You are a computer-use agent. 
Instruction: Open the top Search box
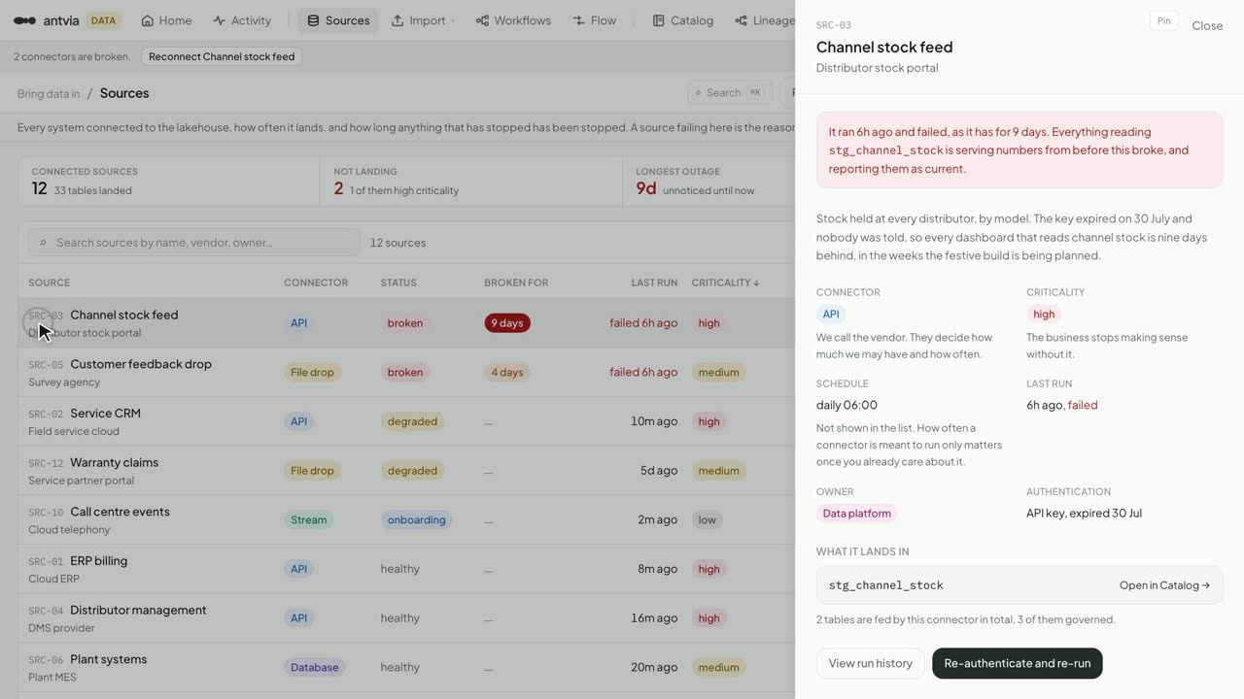(729, 92)
